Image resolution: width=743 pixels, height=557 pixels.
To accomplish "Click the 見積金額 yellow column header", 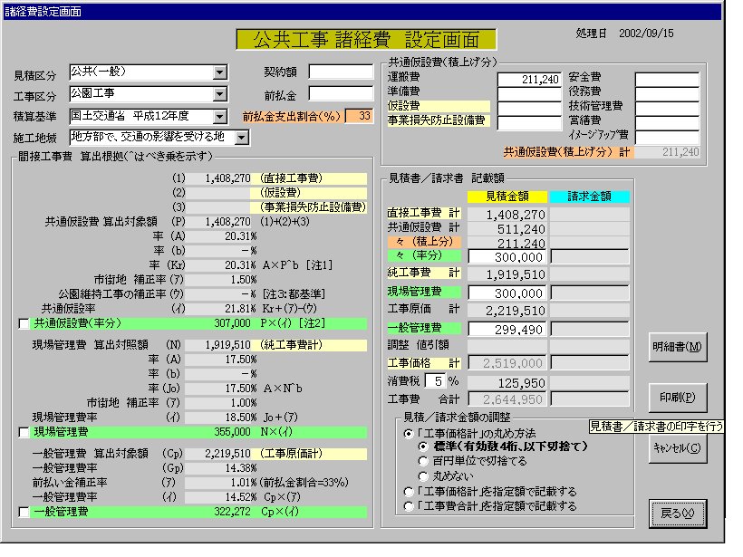I will coord(507,197).
